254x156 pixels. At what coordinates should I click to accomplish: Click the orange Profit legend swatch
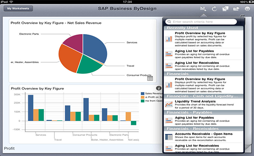pos(143,97)
